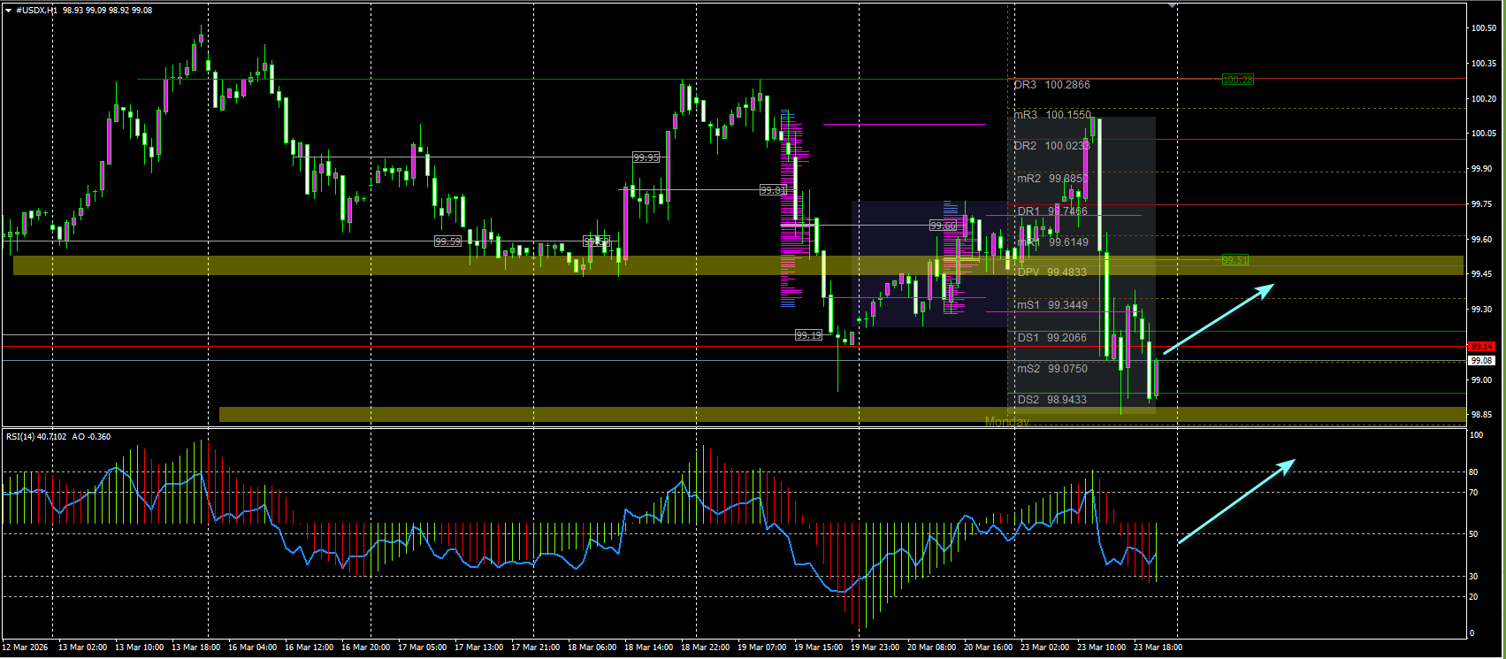Click the DPV 99.4833 pivot label
Viewport: 1506px width, 659px height.
[x=1052, y=272]
